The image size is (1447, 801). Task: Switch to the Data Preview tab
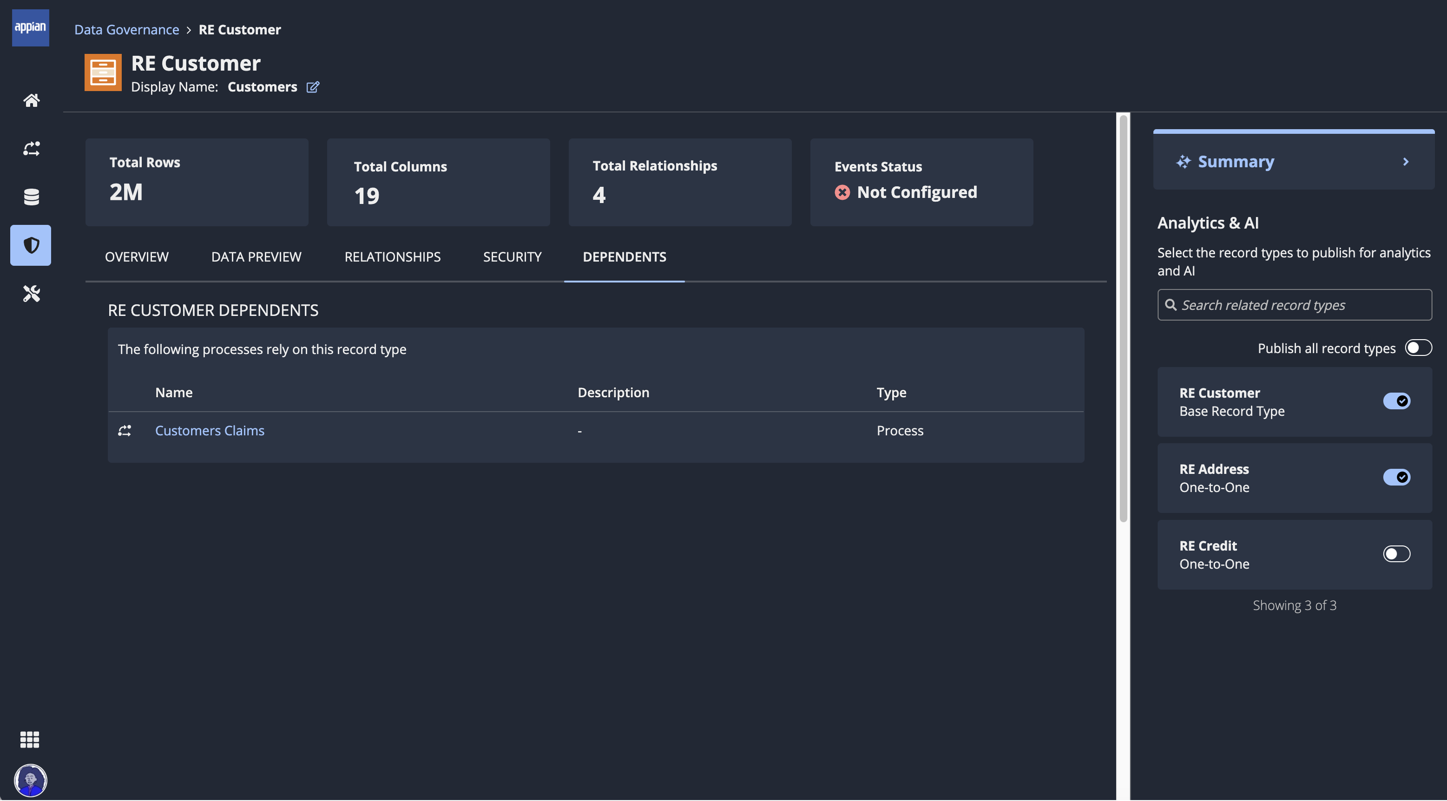pyautogui.click(x=256, y=257)
